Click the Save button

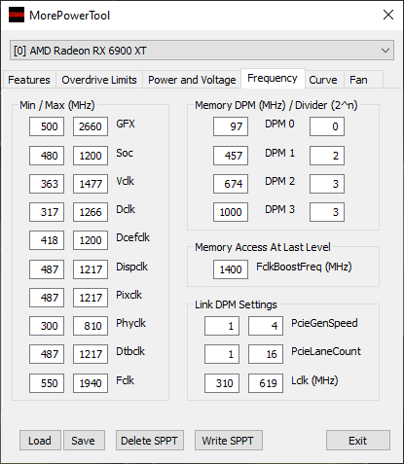[84, 441]
